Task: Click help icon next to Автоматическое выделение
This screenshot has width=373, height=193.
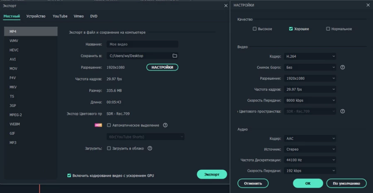Action: pyautogui.click(x=165, y=125)
